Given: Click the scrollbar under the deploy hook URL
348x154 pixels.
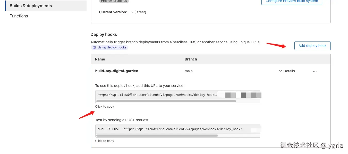Looking at the screenshot, I should tap(166, 101).
